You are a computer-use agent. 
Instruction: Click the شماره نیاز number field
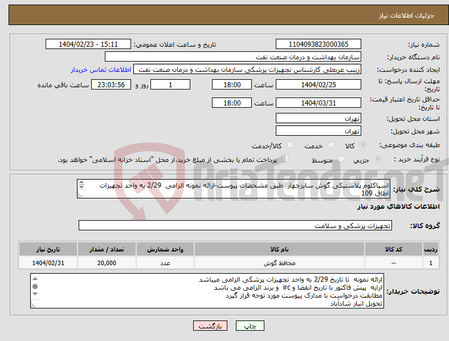click(x=318, y=44)
